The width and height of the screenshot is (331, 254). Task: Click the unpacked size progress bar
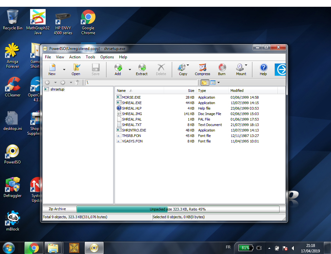(x=178, y=209)
